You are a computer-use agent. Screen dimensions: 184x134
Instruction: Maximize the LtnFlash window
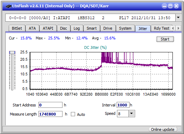pyautogui.click(x=170, y=6)
